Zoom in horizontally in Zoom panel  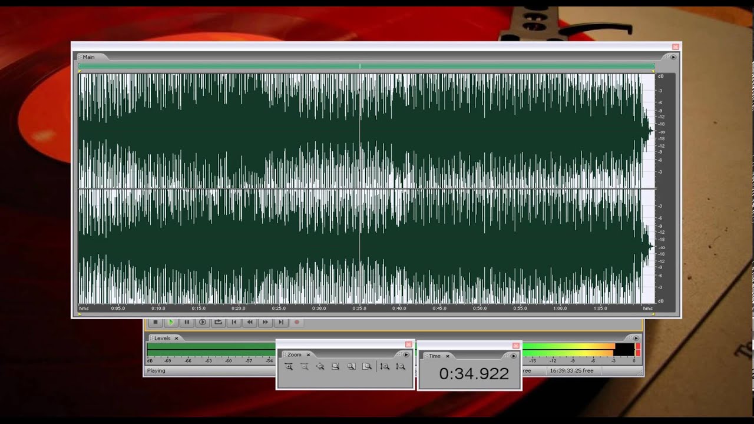[x=289, y=366]
